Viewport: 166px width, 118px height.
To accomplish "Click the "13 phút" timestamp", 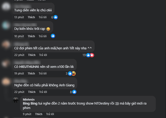I will pyautogui.click(x=19, y=17).
